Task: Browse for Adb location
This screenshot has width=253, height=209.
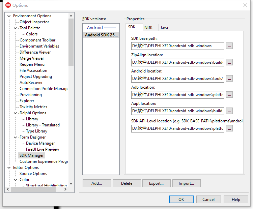Action: pyautogui.click(x=229, y=95)
